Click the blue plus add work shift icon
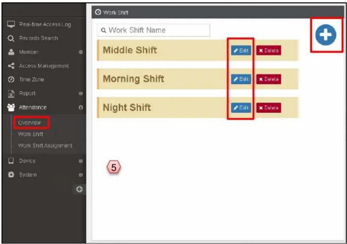 pos(326,35)
